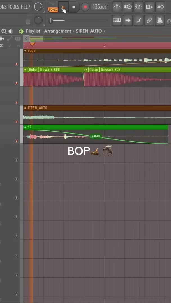
Task: Open the HELP menu
Action: coord(25,7)
